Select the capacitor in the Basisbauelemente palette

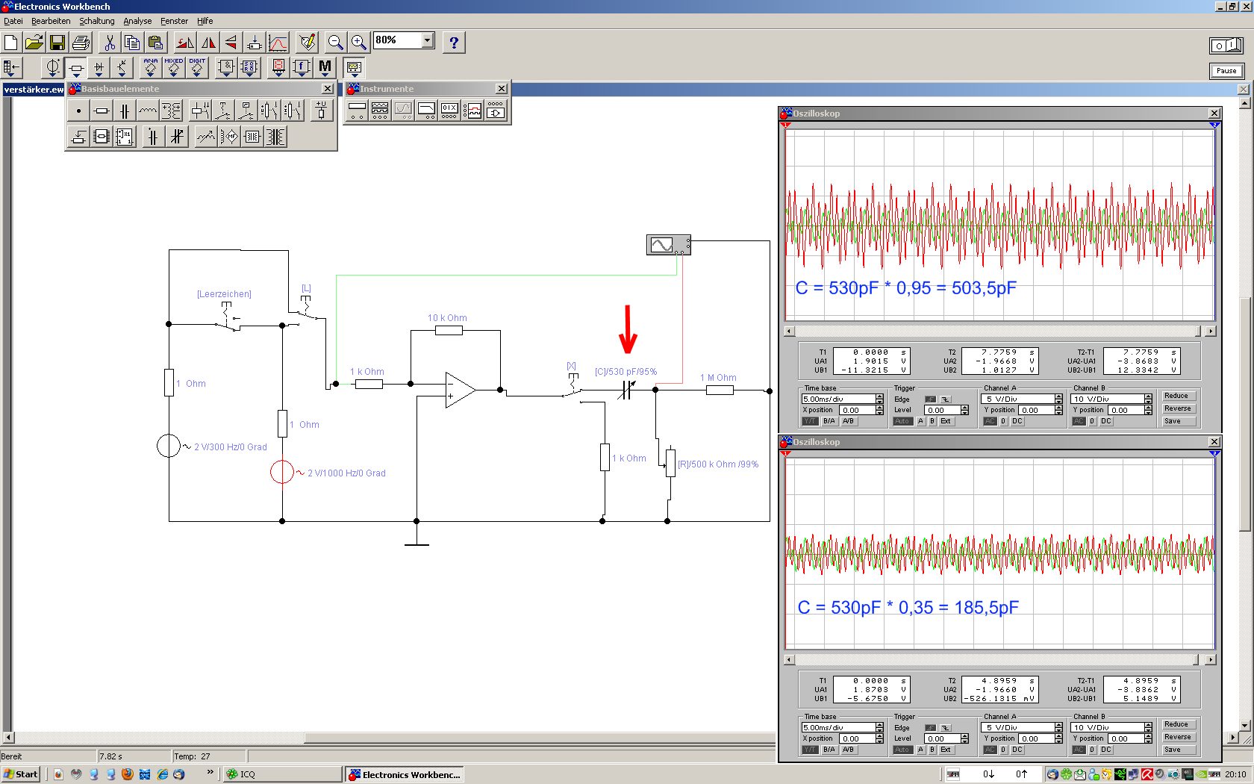[125, 111]
